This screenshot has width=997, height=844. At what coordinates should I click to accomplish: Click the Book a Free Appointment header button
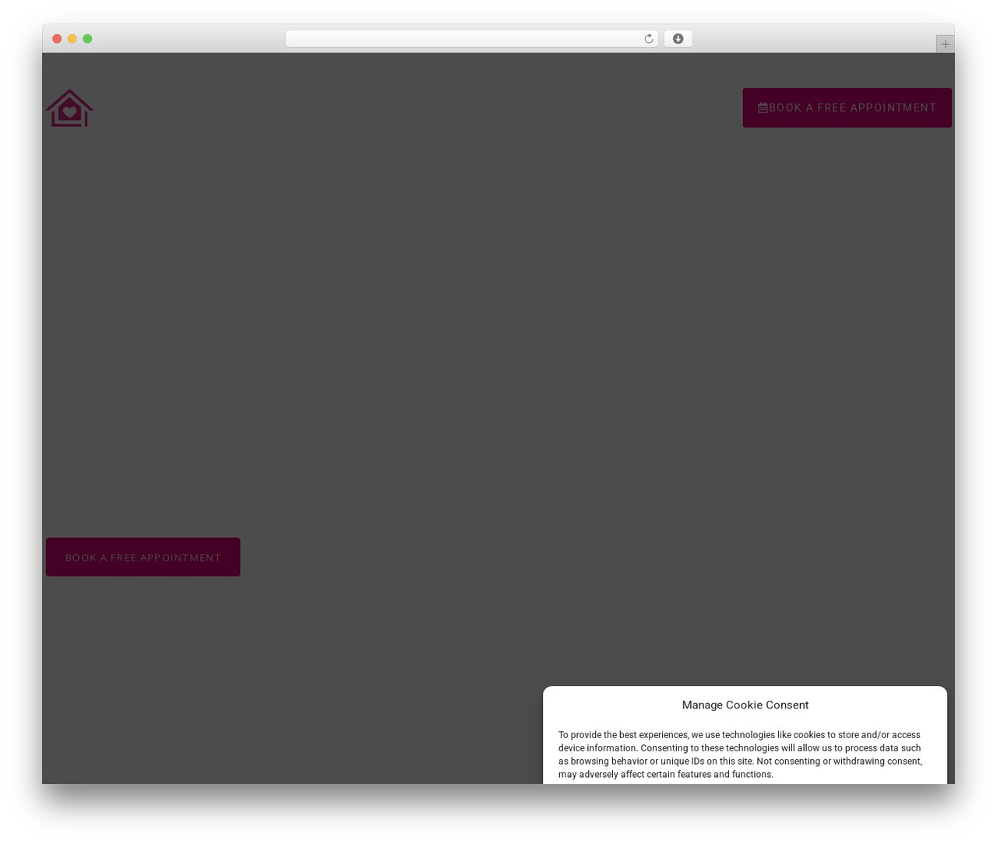click(847, 107)
